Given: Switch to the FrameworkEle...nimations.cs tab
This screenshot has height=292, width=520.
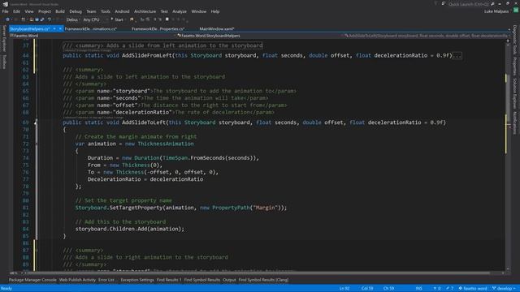Looking at the screenshot, I should pos(90,29).
